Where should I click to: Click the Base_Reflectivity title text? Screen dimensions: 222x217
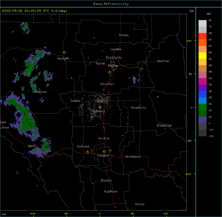pos(111,4)
